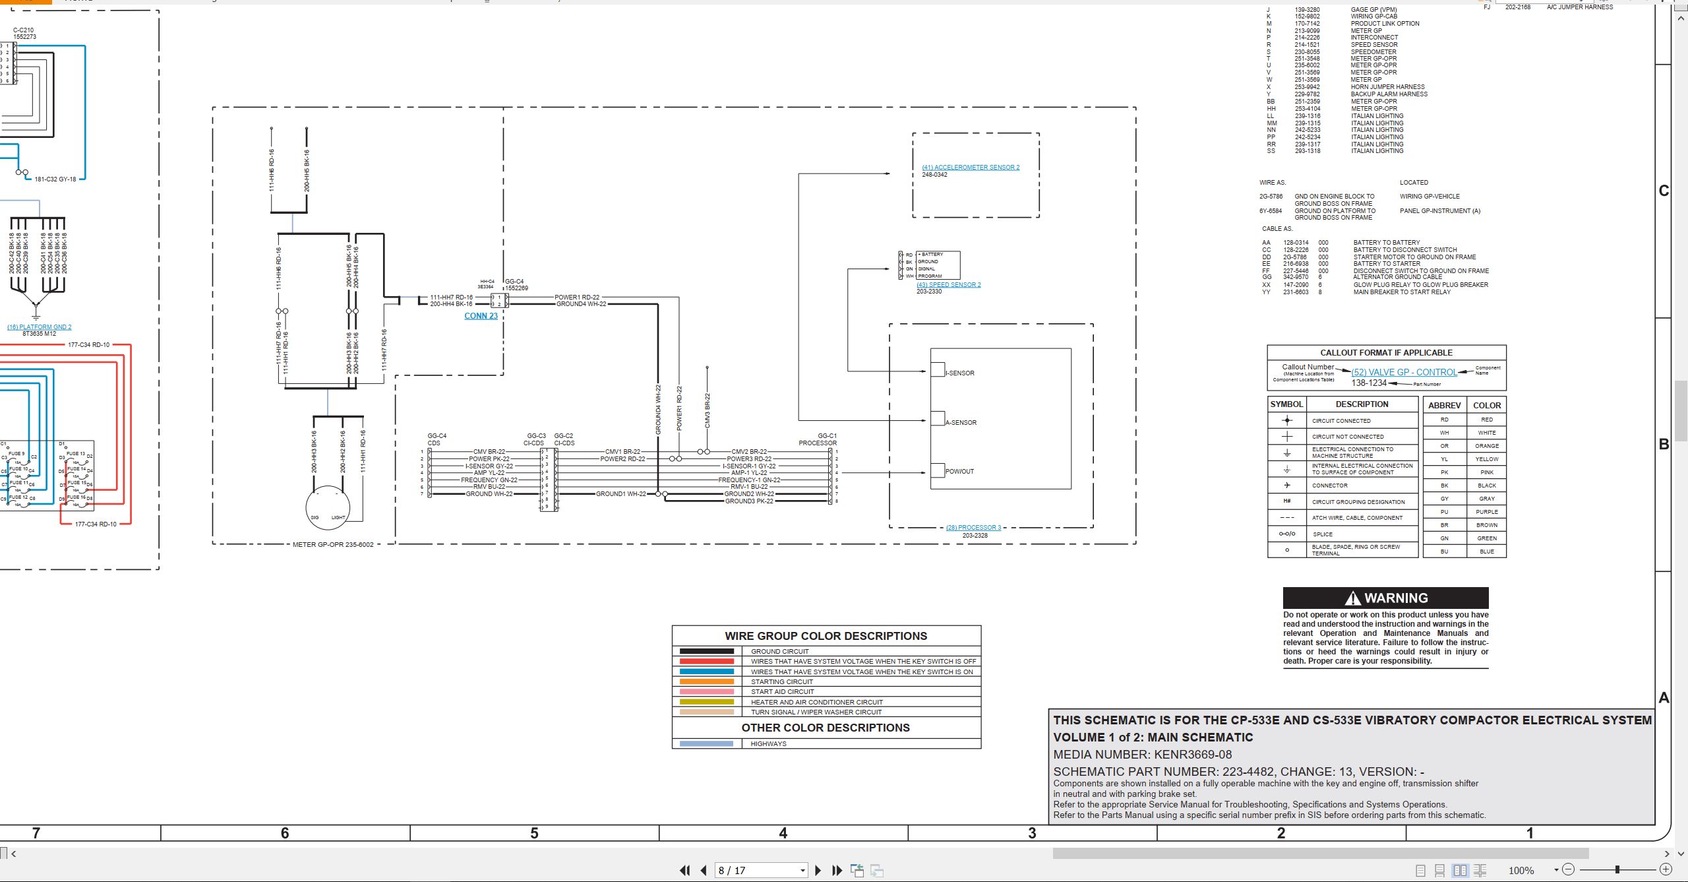
Task: Click the Highways light blue swatch
Action: point(706,743)
